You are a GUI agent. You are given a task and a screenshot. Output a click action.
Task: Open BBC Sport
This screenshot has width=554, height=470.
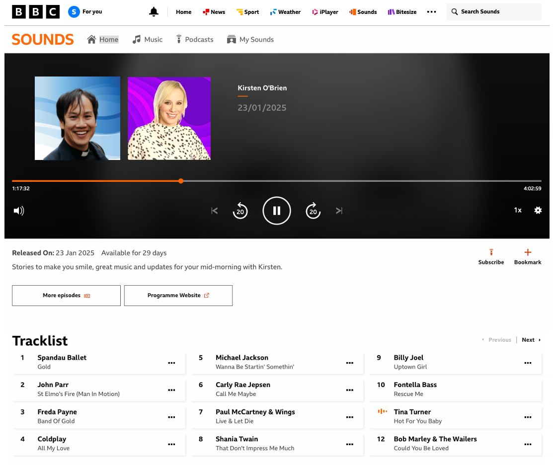[x=247, y=11]
